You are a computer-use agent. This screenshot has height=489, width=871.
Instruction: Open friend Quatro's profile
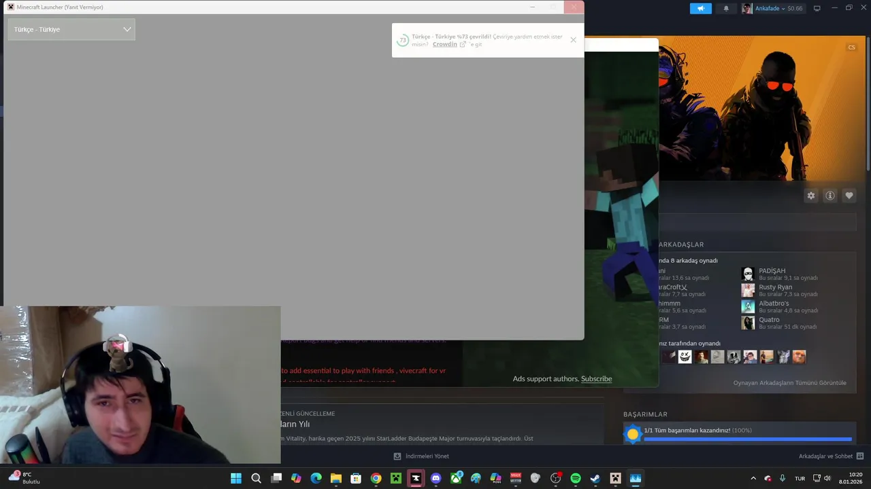769,320
